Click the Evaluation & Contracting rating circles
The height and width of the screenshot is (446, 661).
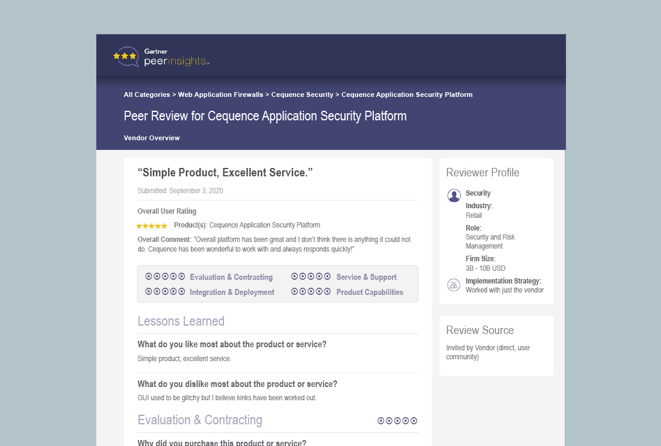pos(165,277)
